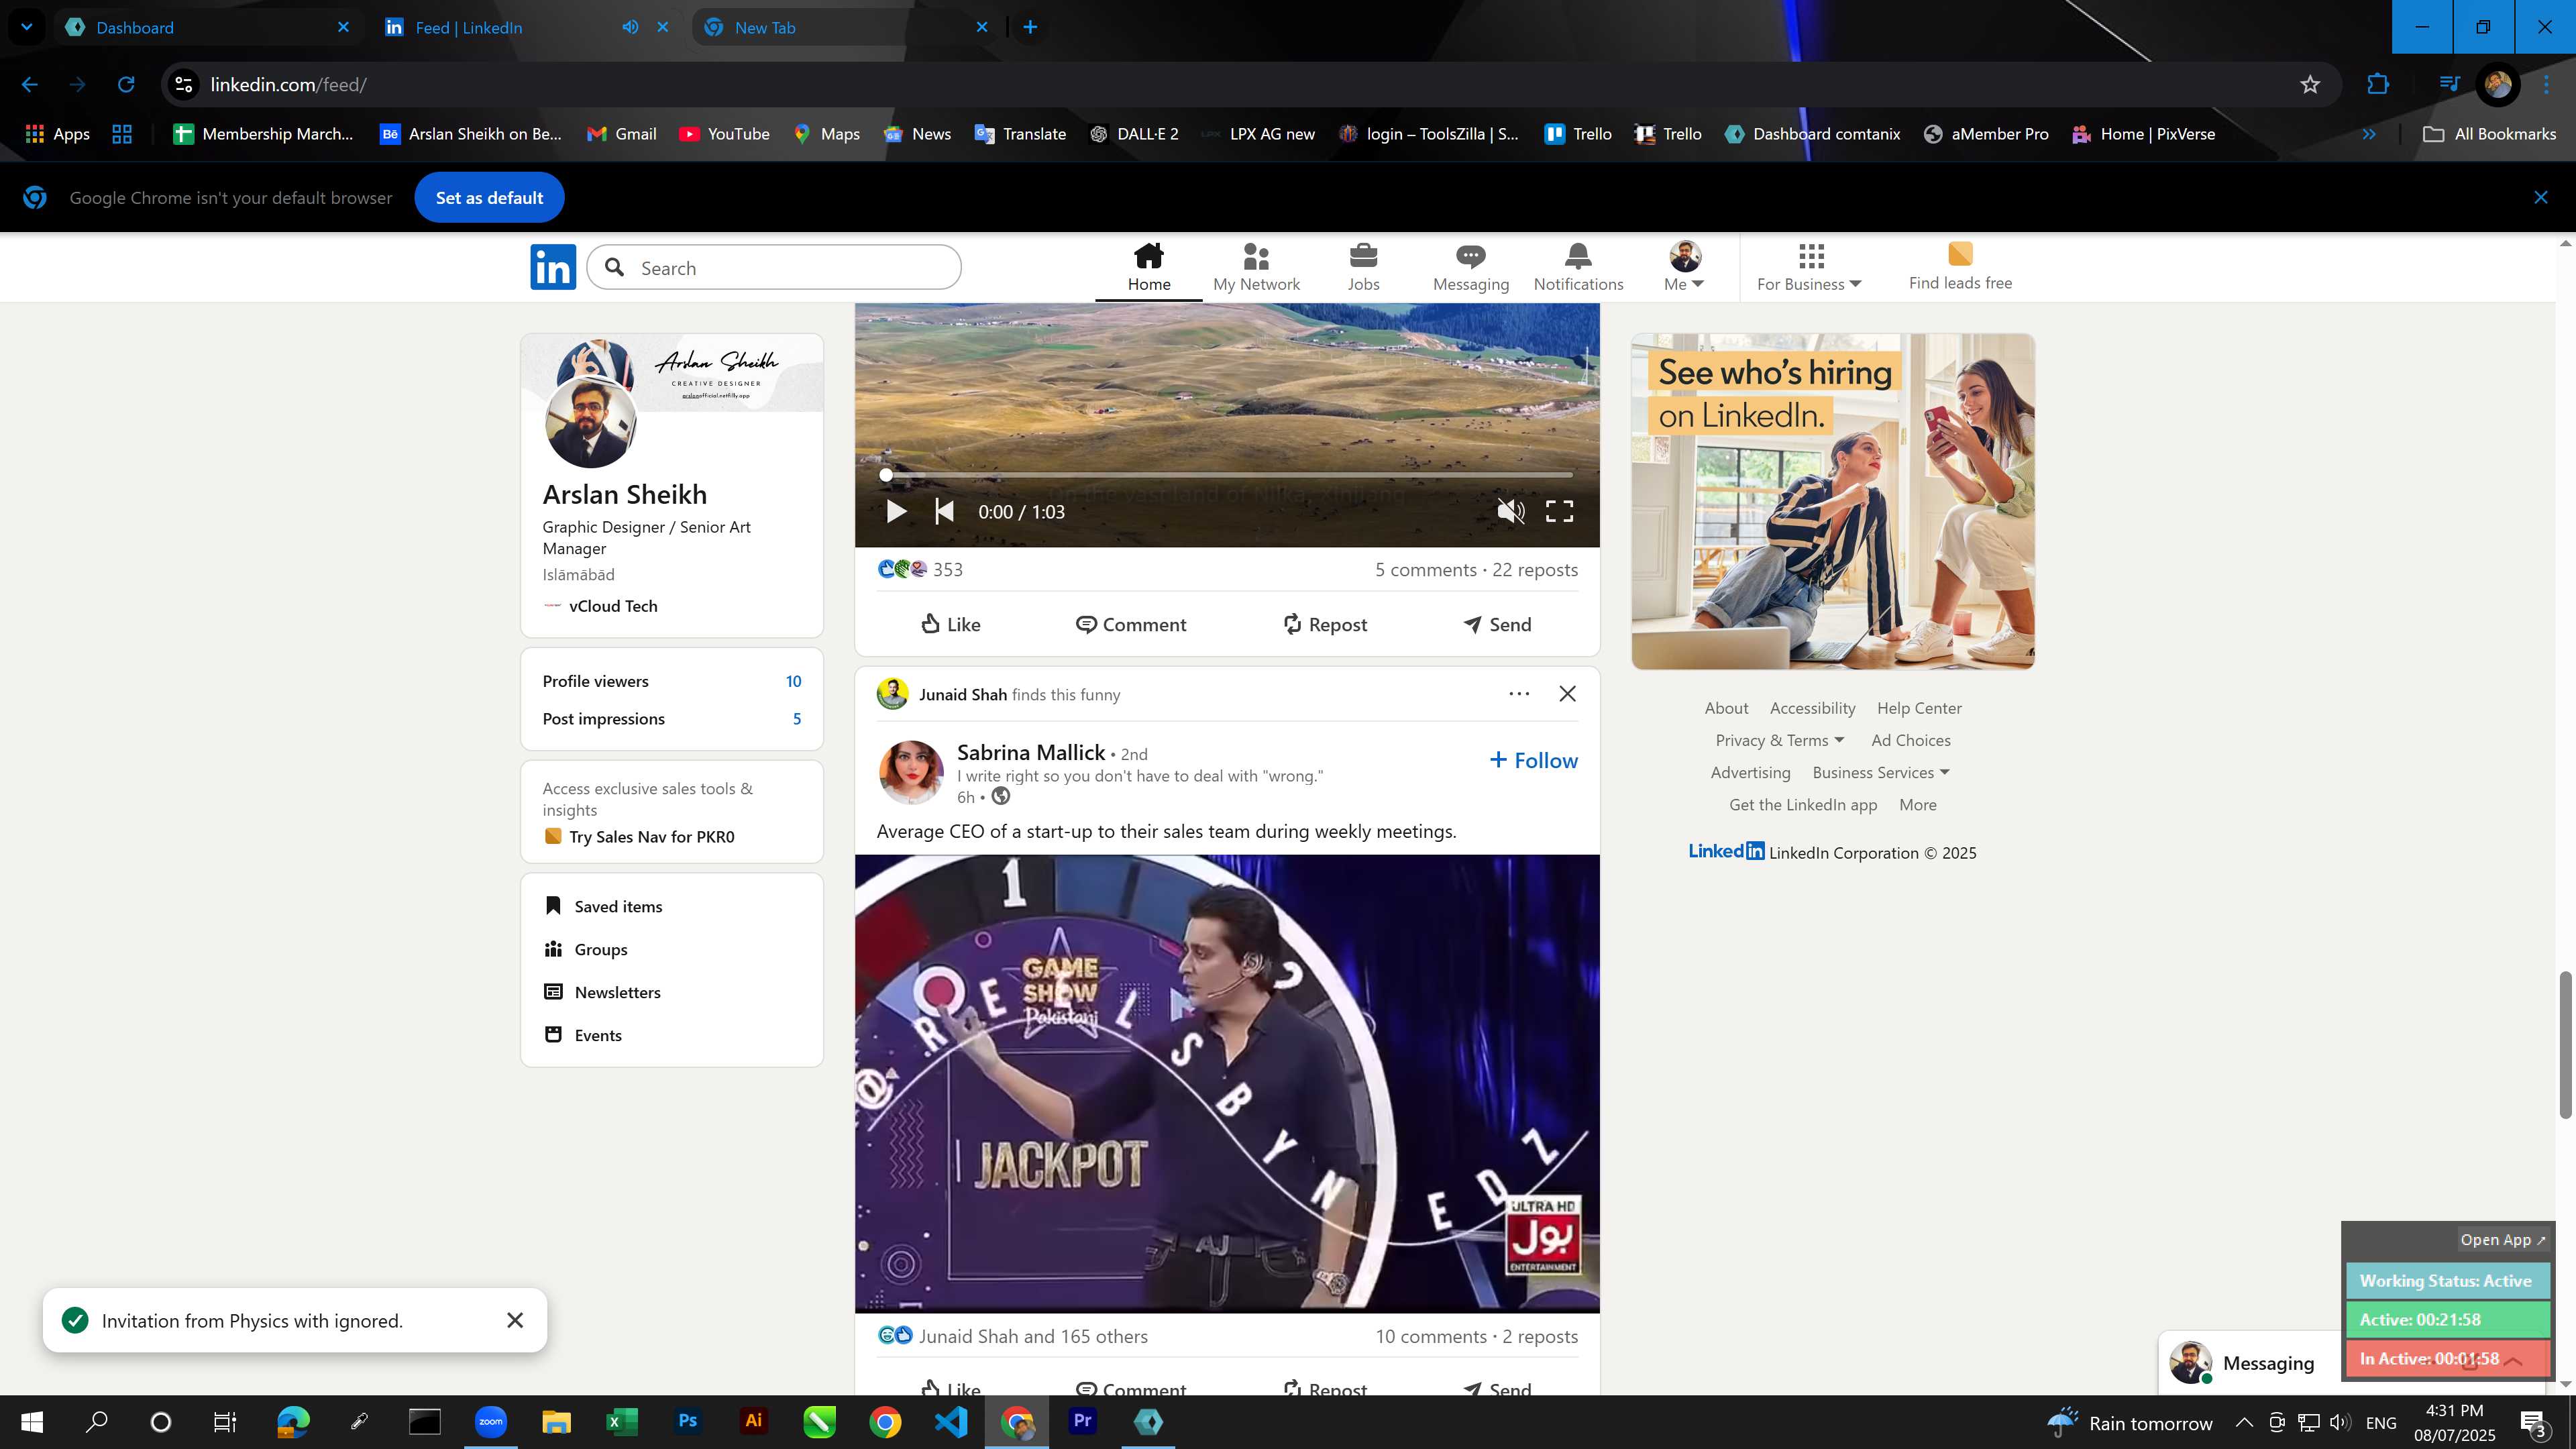Open Sabrina Mallick's profile picture
Viewport: 2576px width, 1449px height.
pyautogui.click(x=910, y=772)
